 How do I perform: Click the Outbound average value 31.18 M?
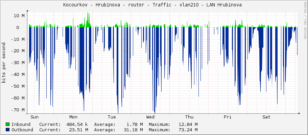pyautogui.click(x=133, y=130)
